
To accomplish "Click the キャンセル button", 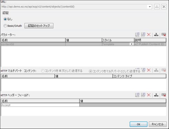I will coord(158,124).
